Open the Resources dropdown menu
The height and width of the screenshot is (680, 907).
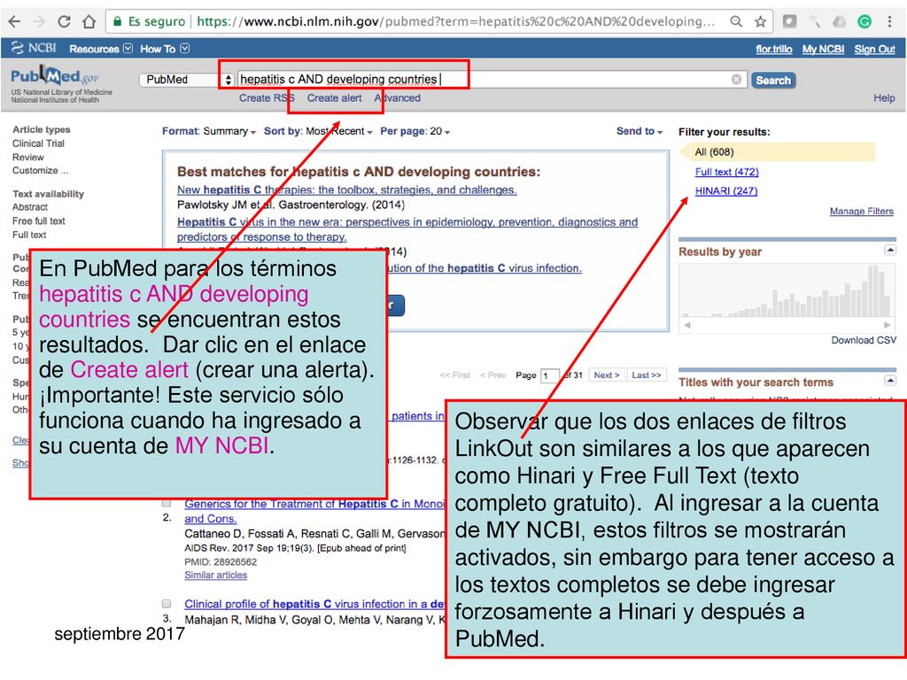point(101,49)
